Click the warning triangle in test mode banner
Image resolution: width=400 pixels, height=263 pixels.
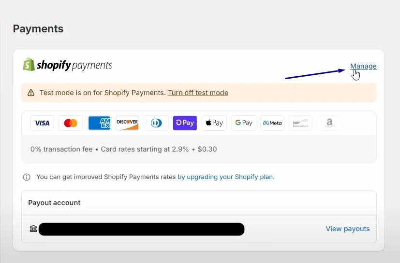click(x=31, y=93)
